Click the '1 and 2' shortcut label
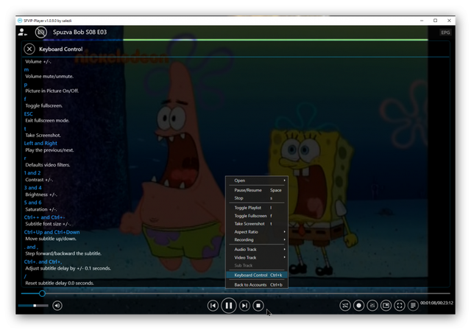Screen dimensions: 471x330 (x=32, y=173)
